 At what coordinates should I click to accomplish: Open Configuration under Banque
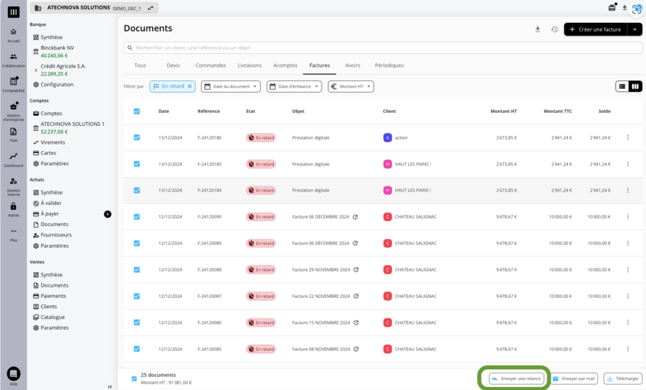57,84
